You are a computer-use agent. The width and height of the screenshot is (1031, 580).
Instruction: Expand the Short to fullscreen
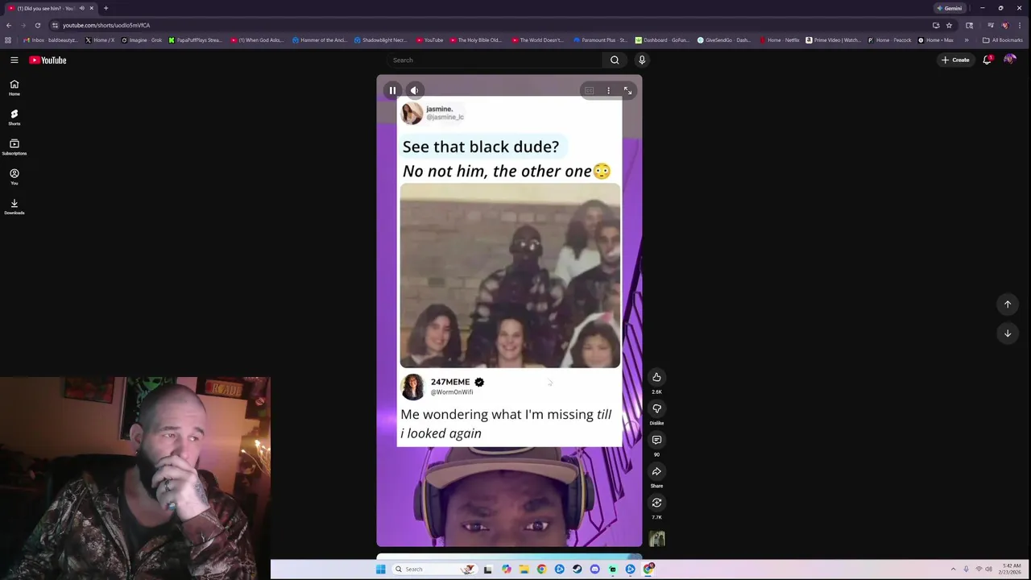click(627, 91)
